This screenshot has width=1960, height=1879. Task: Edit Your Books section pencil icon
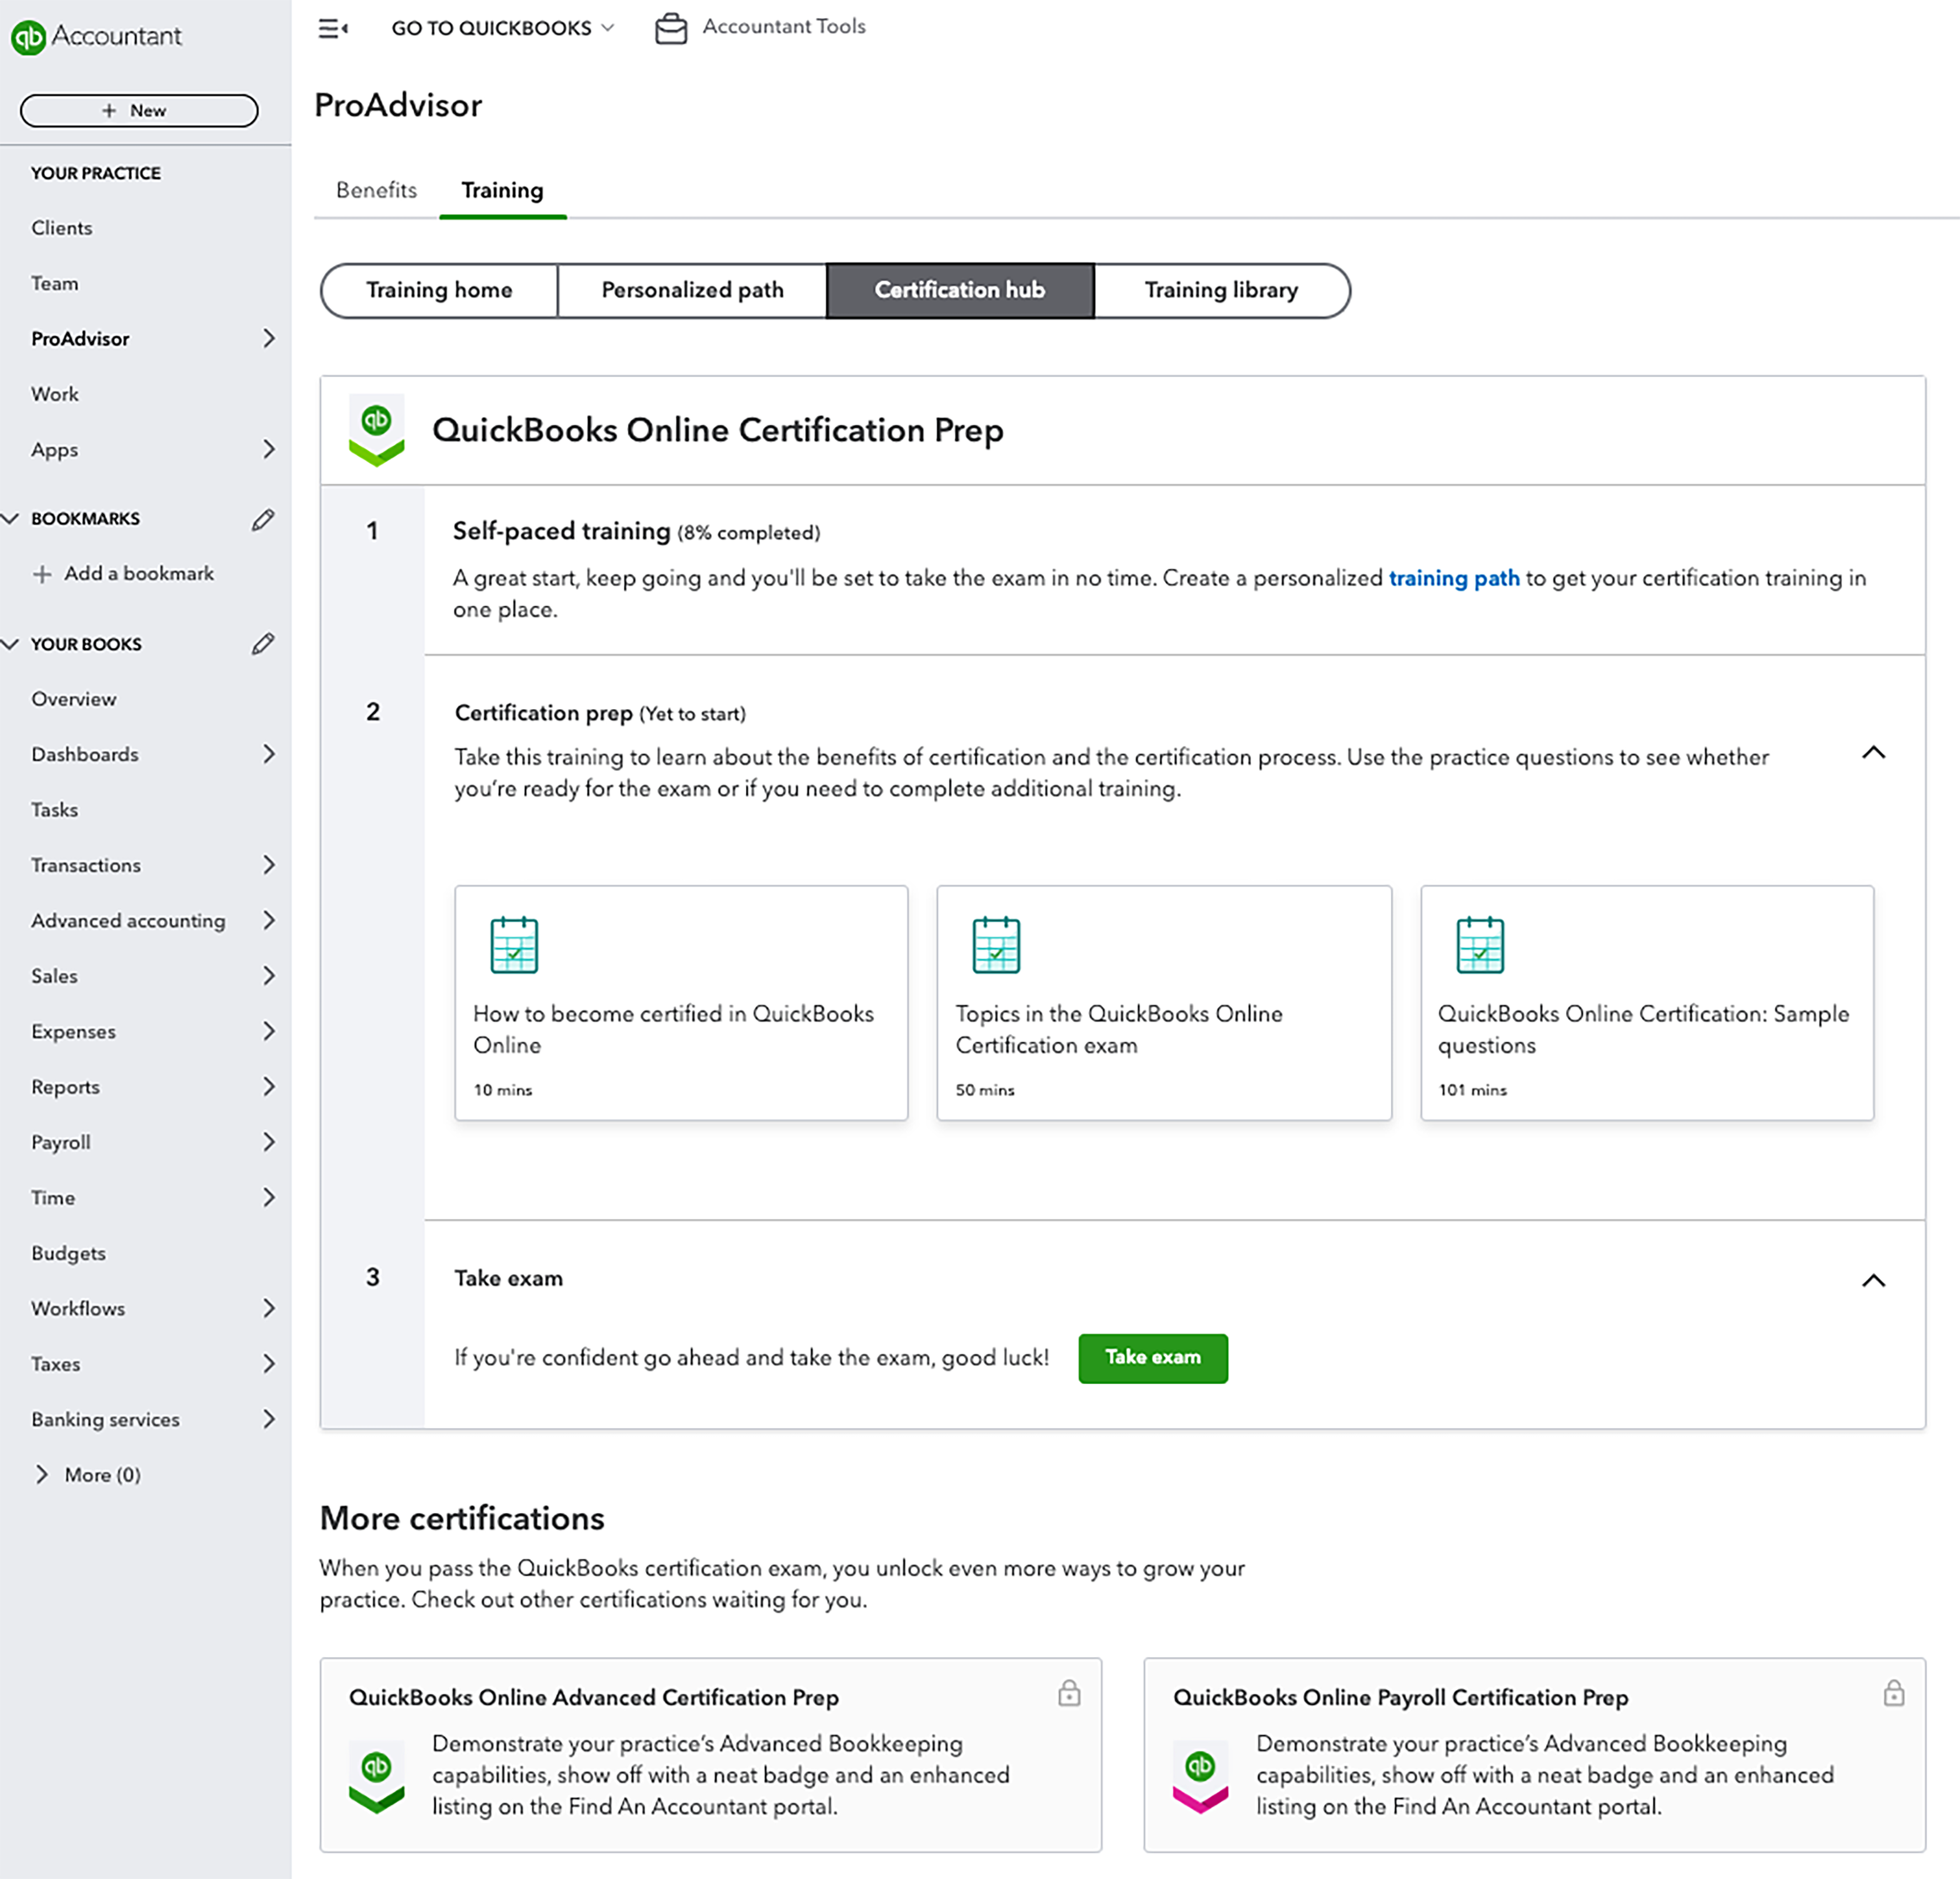[x=263, y=644]
